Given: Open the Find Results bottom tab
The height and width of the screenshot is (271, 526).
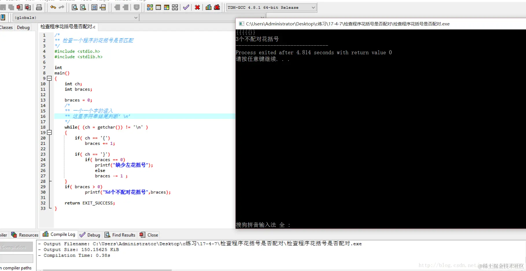Looking at the screenshot, I should [x=120, y=235].
